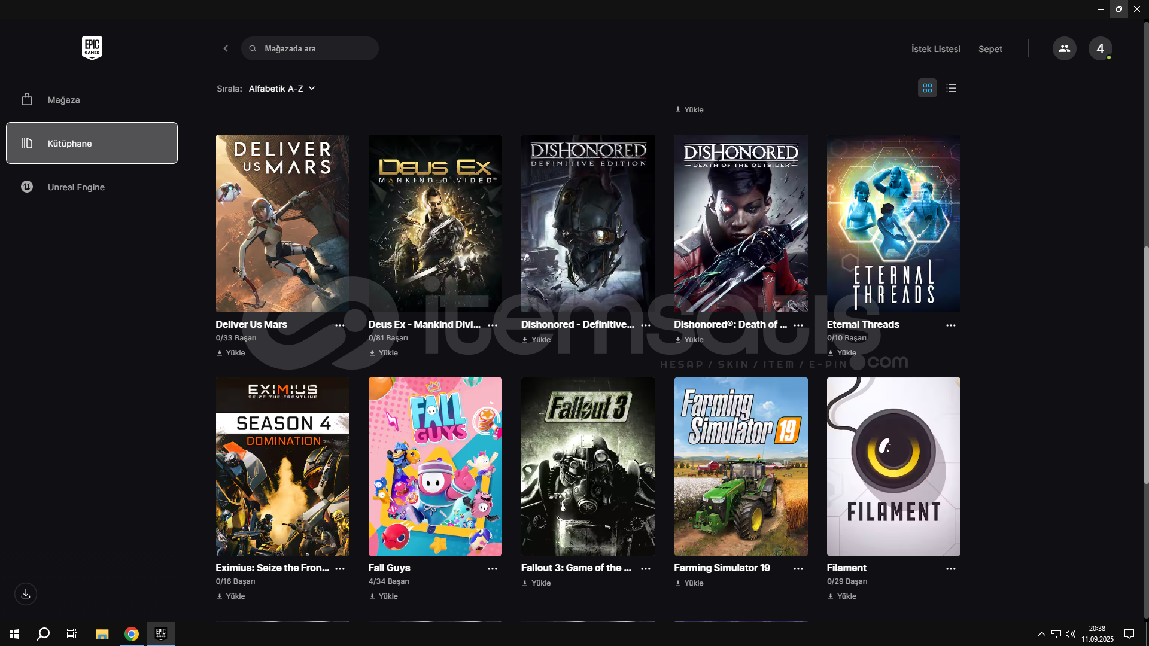Screen dimensions: 1149x646
Task: Open the notification center icon
Action: [x=1129, y=634]
